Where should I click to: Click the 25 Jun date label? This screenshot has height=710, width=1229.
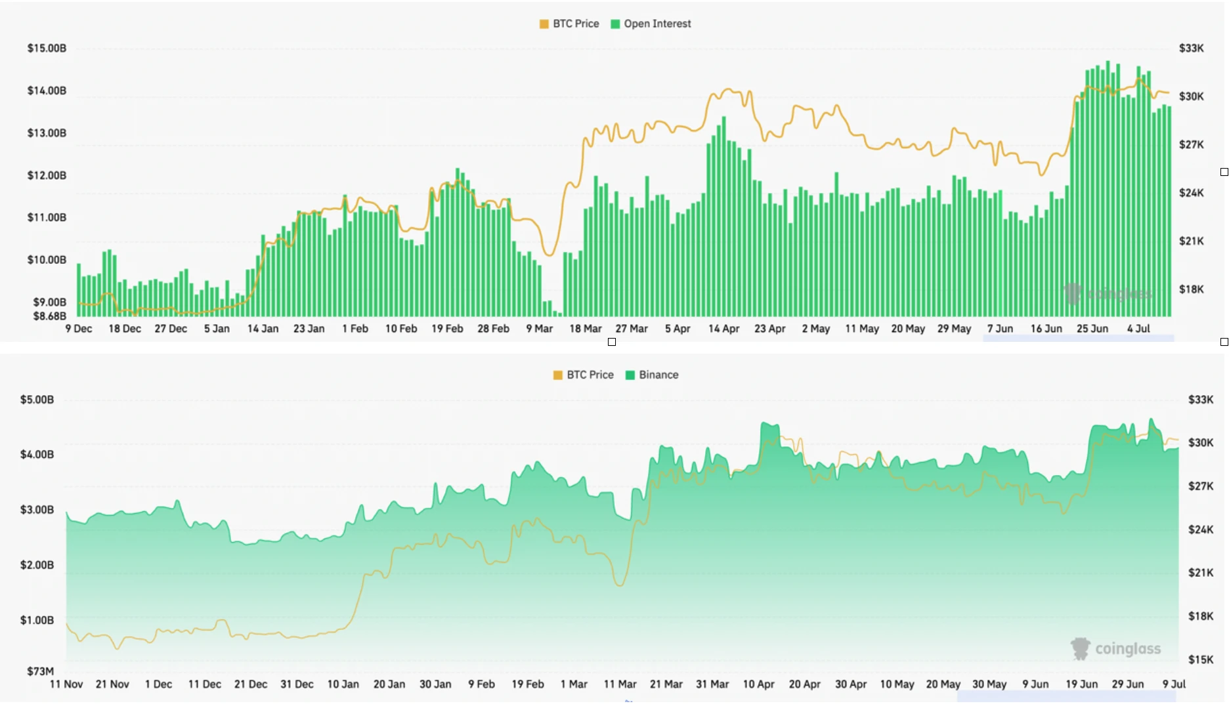tap(1092, 329)
